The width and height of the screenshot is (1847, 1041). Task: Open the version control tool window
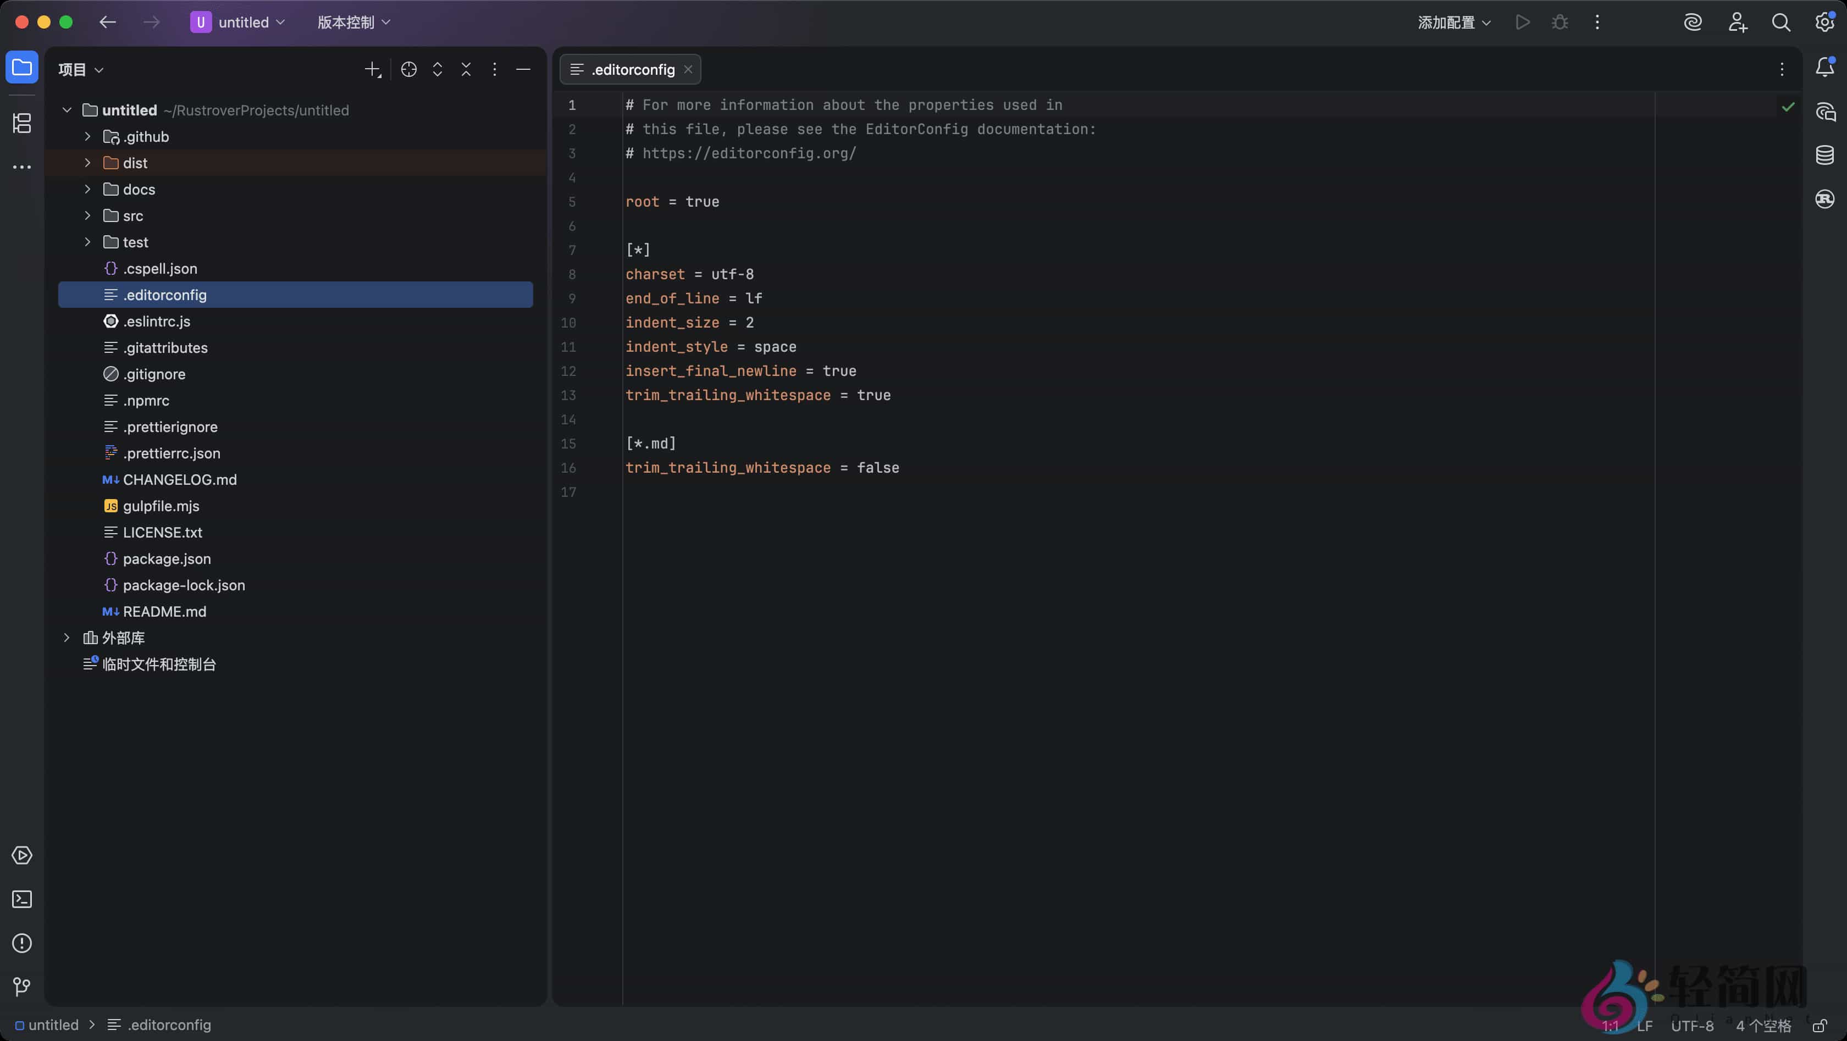click(x=21, y=987)
